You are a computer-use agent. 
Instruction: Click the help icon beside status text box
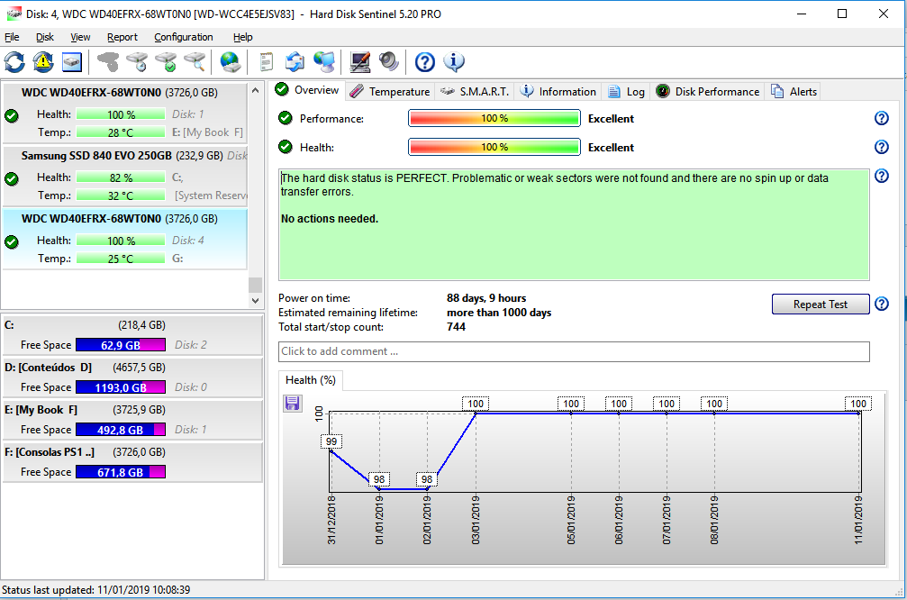click(x=882, y=176)
